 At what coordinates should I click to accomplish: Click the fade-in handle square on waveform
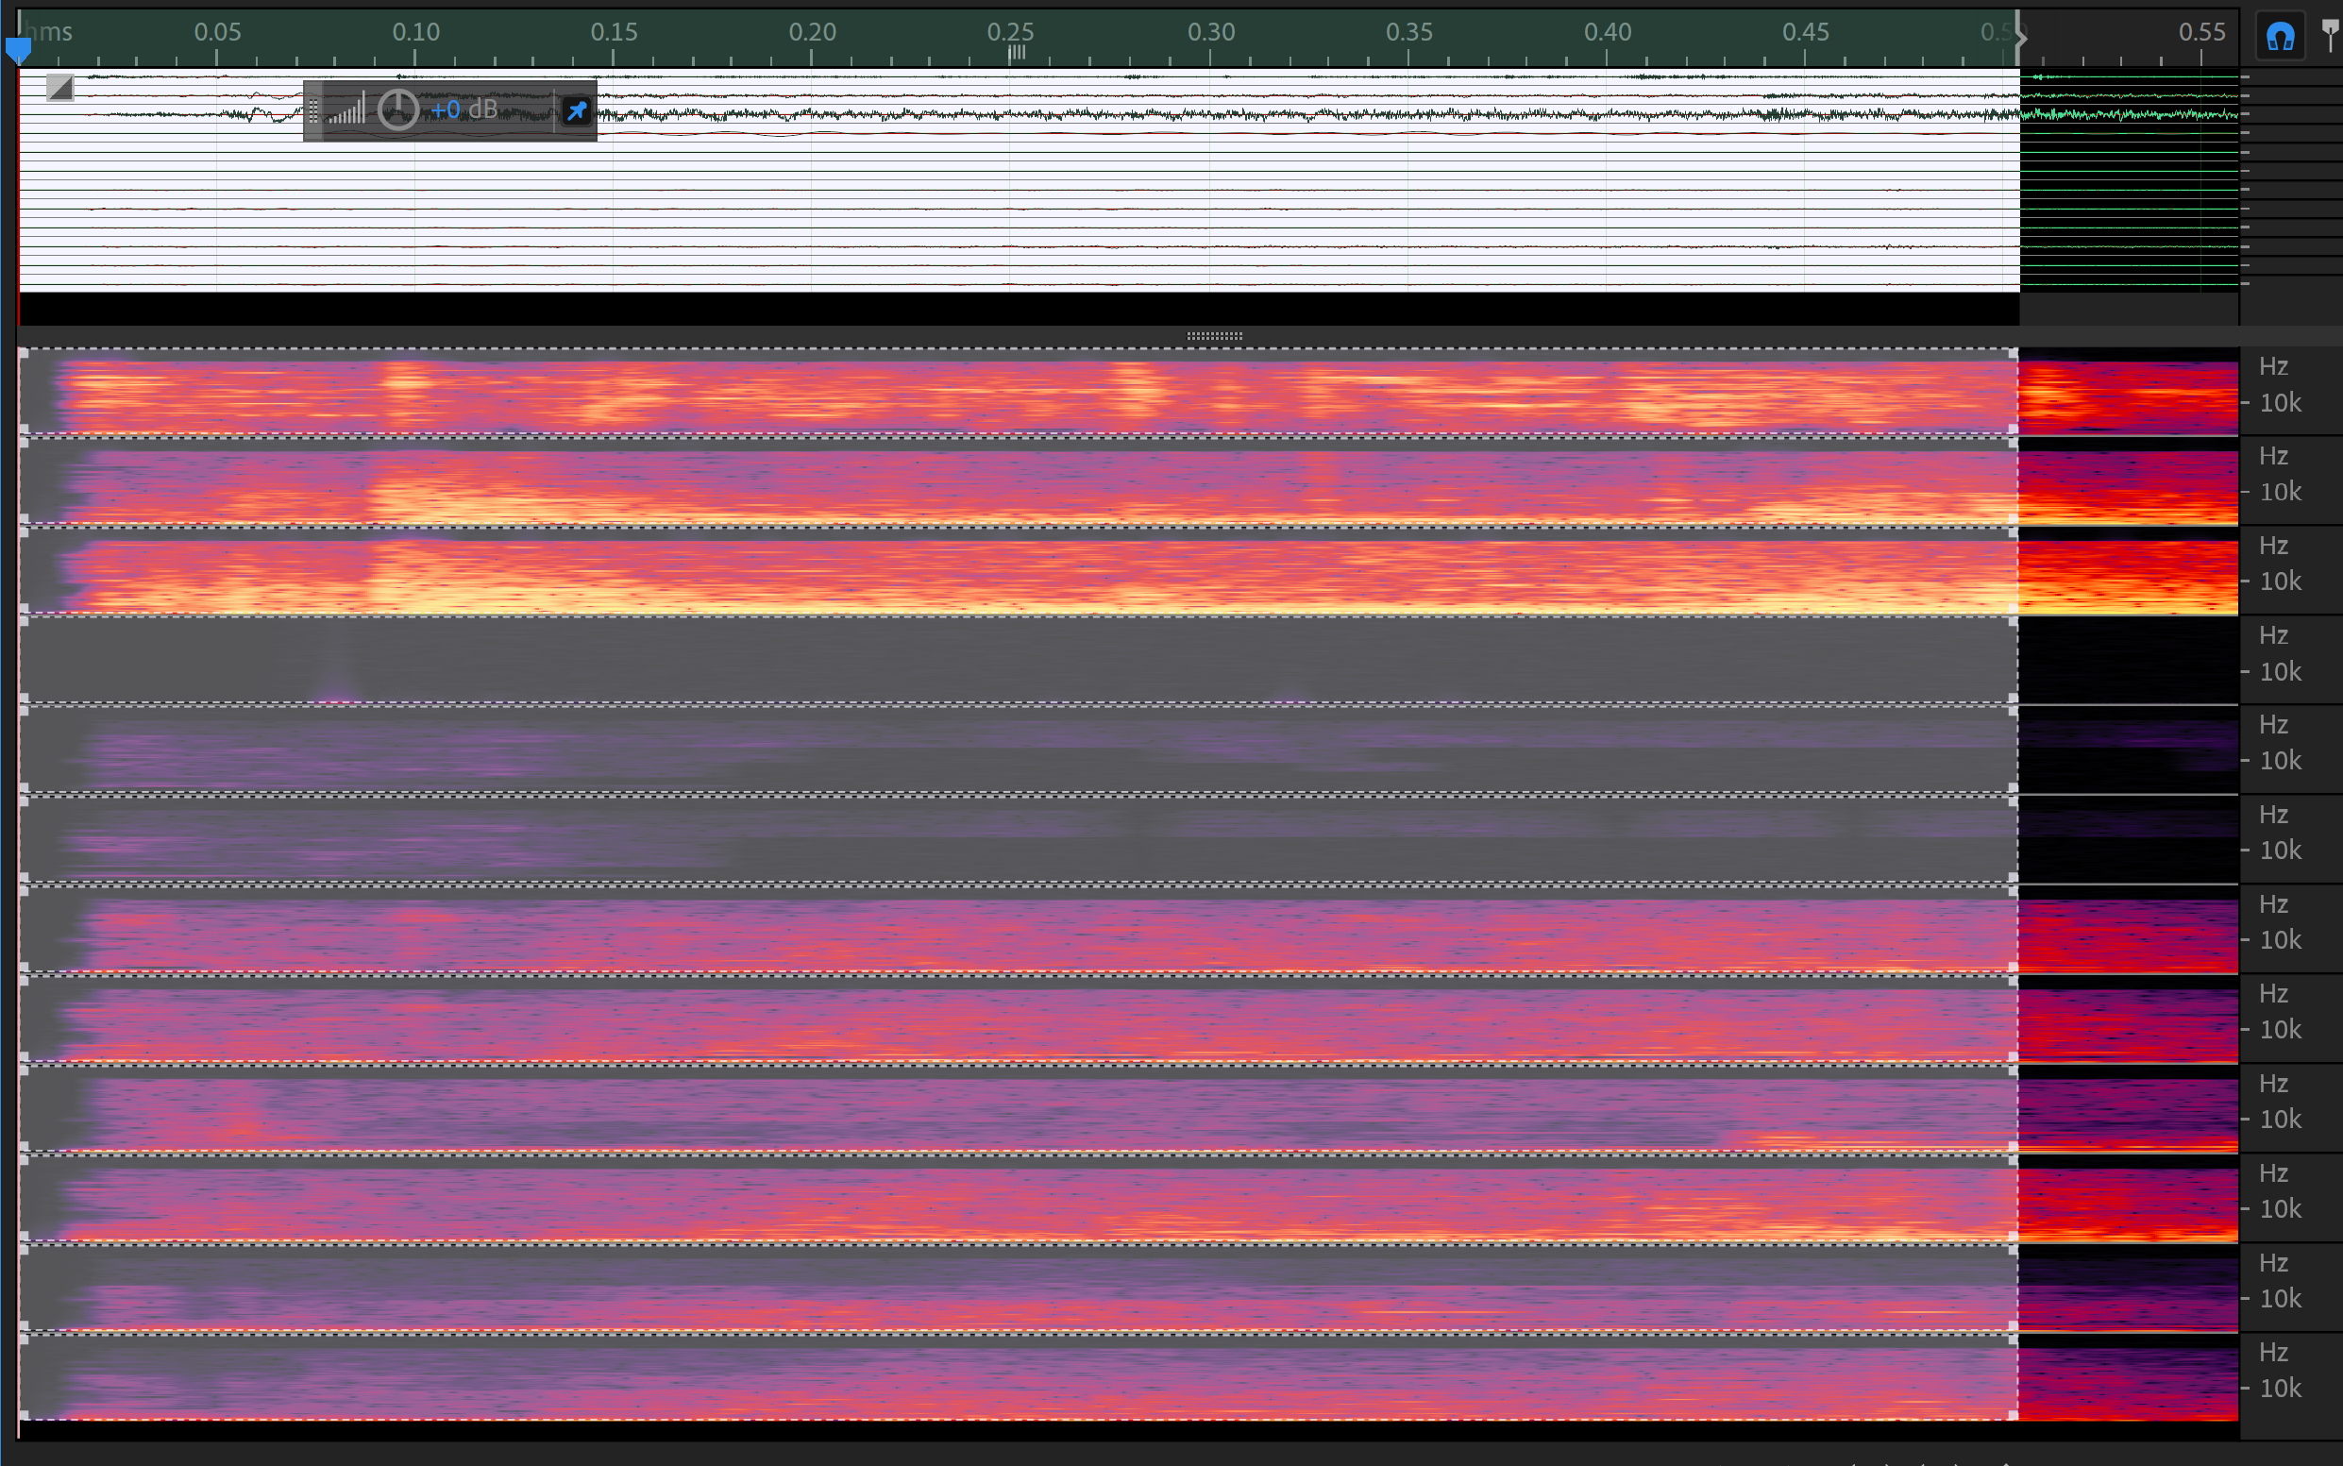[x=60, y=88]
